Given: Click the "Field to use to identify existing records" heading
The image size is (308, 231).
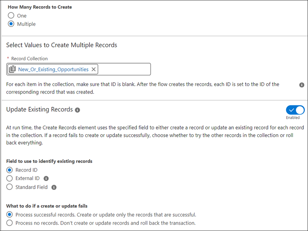Looking at the screenshot, I should 49,161.
